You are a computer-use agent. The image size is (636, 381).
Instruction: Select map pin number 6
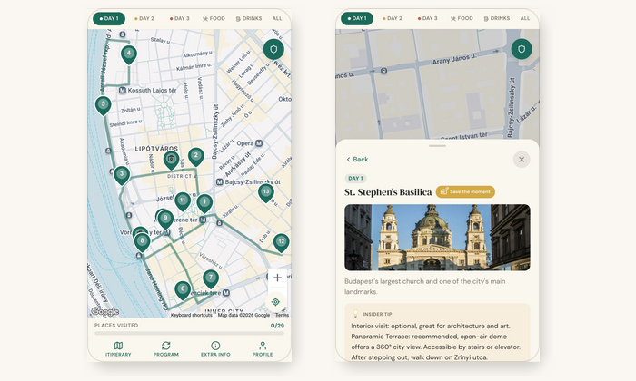(183, 290)
